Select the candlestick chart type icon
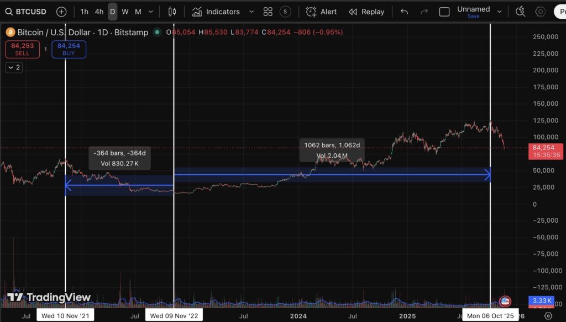Image resolution: width=566 pixels, height=322 pixels. [x=171, y=11]
